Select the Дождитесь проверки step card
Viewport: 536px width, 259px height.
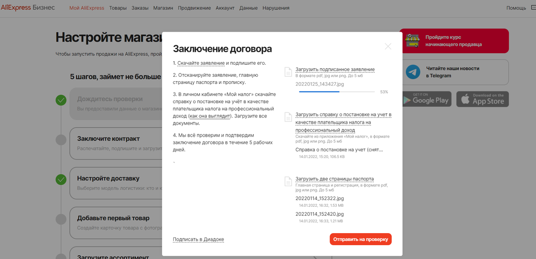[115, 104]
